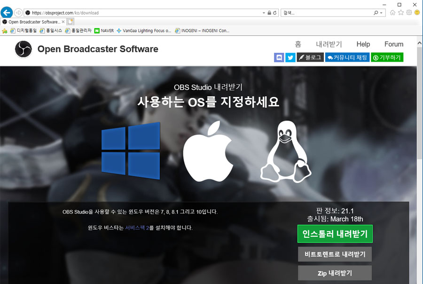Click the 기부하기 donate button
423x284 pixels.
coord(387,57)
